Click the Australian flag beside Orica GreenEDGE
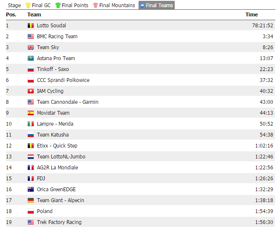The height and width of the screenshot is (237, 280). [x=31, y=190]
